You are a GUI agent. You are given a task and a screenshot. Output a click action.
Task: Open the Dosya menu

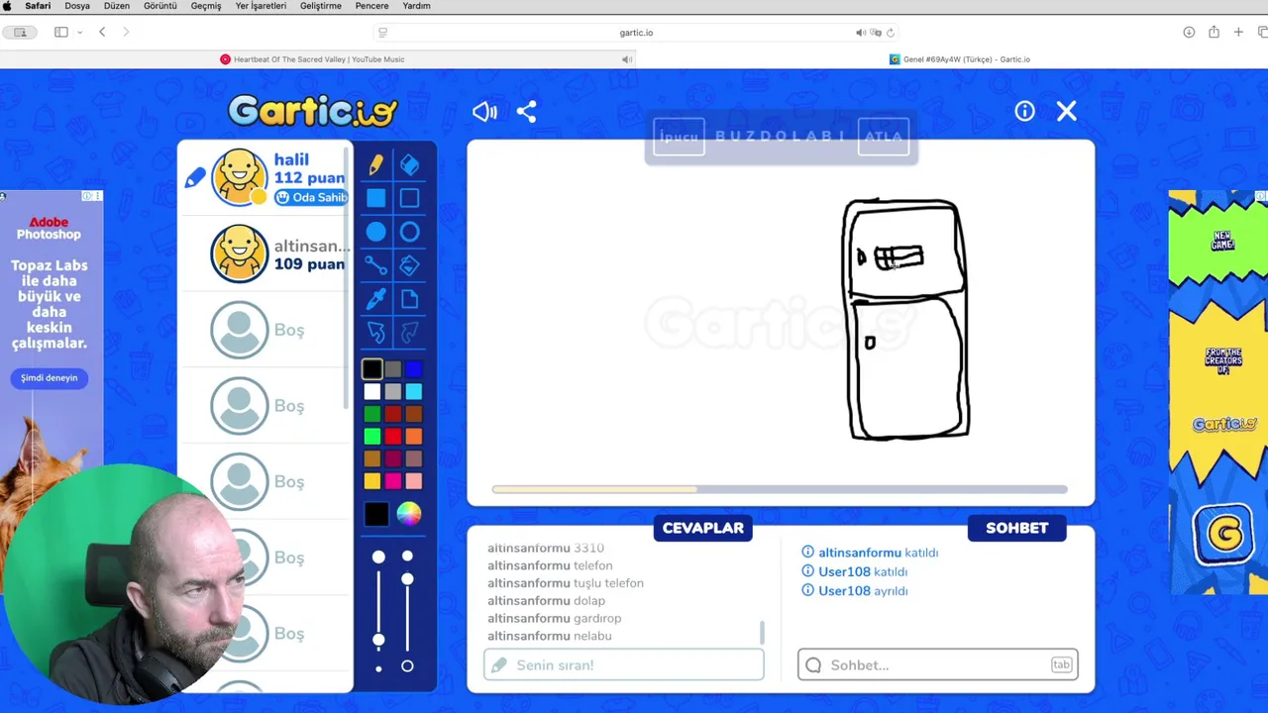click(x=77, y=6)
